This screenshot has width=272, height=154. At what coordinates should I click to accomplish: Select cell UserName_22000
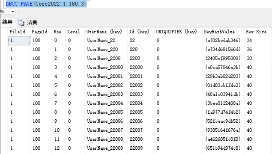pyautogui.click(x=106, y=68)
